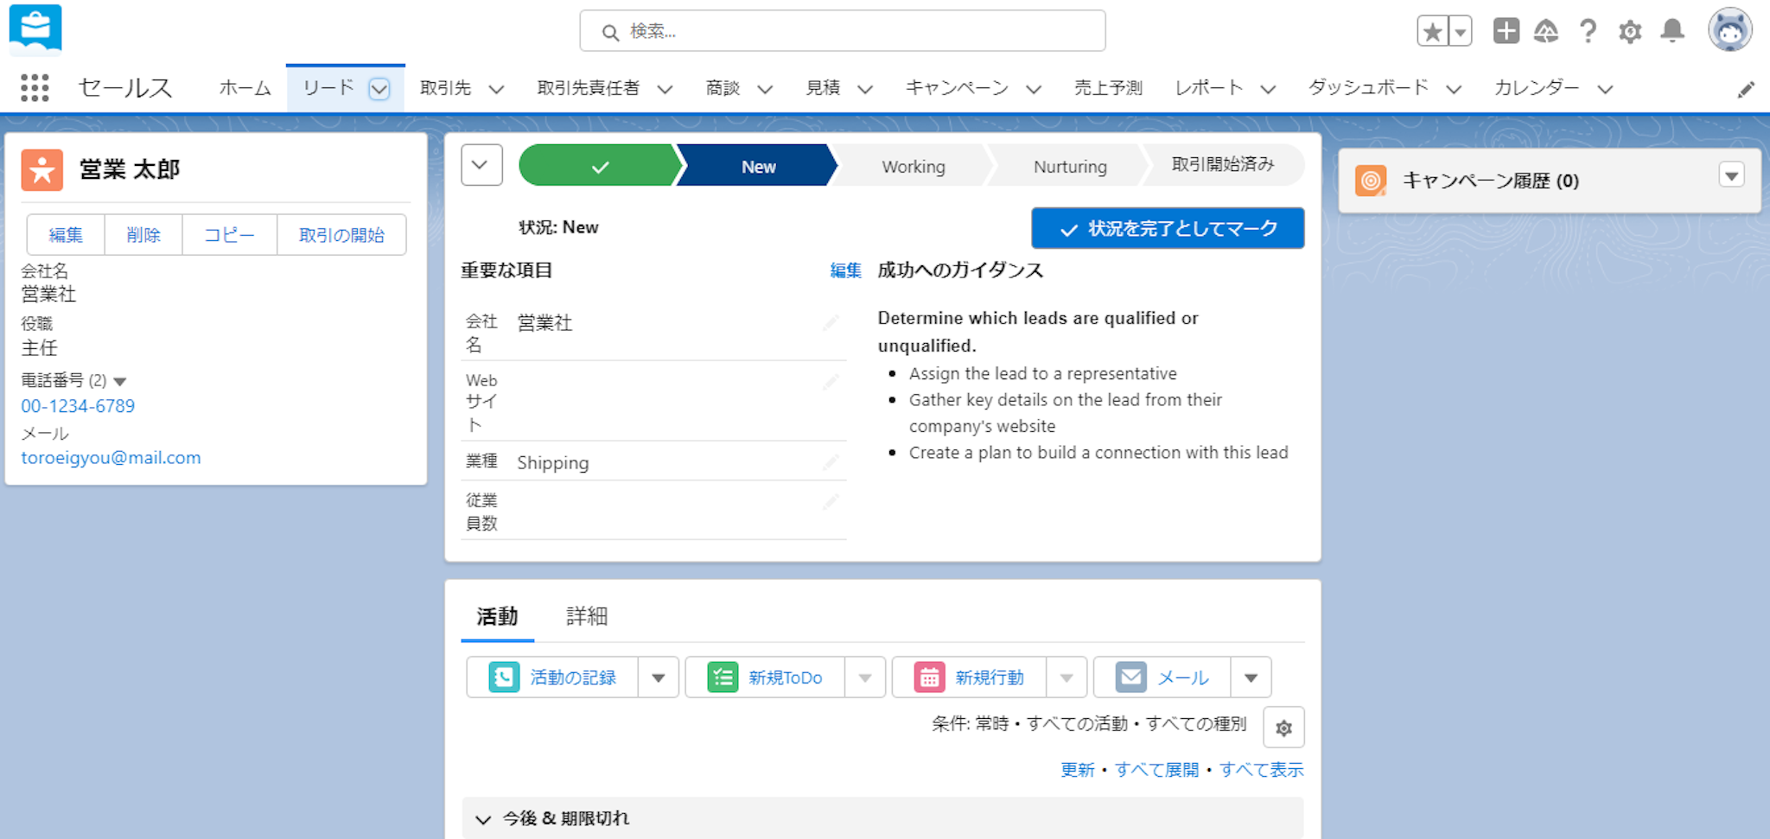Image resolution: width=1770 pixels, height=839 pixels.
Task: Click the Favorites star icon
Action: tap(1432, 32)
